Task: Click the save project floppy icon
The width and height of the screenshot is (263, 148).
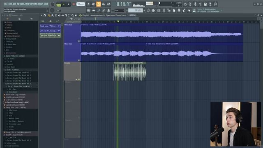Action: click(x=205, y=4)
